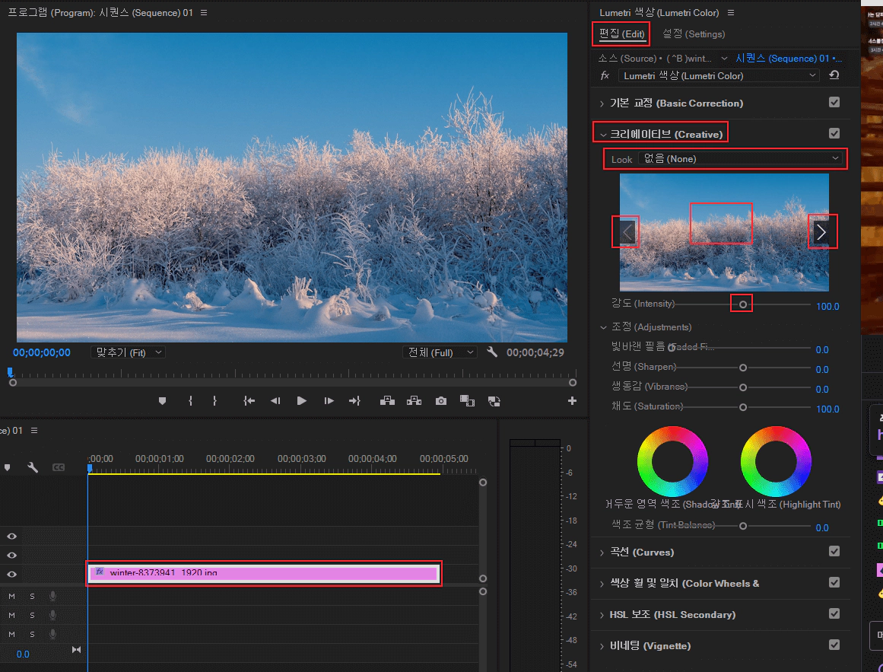Open the timeline Sequence 01 panel menu
This screenshot has height=672, width=883.
[x=34, y=430]
